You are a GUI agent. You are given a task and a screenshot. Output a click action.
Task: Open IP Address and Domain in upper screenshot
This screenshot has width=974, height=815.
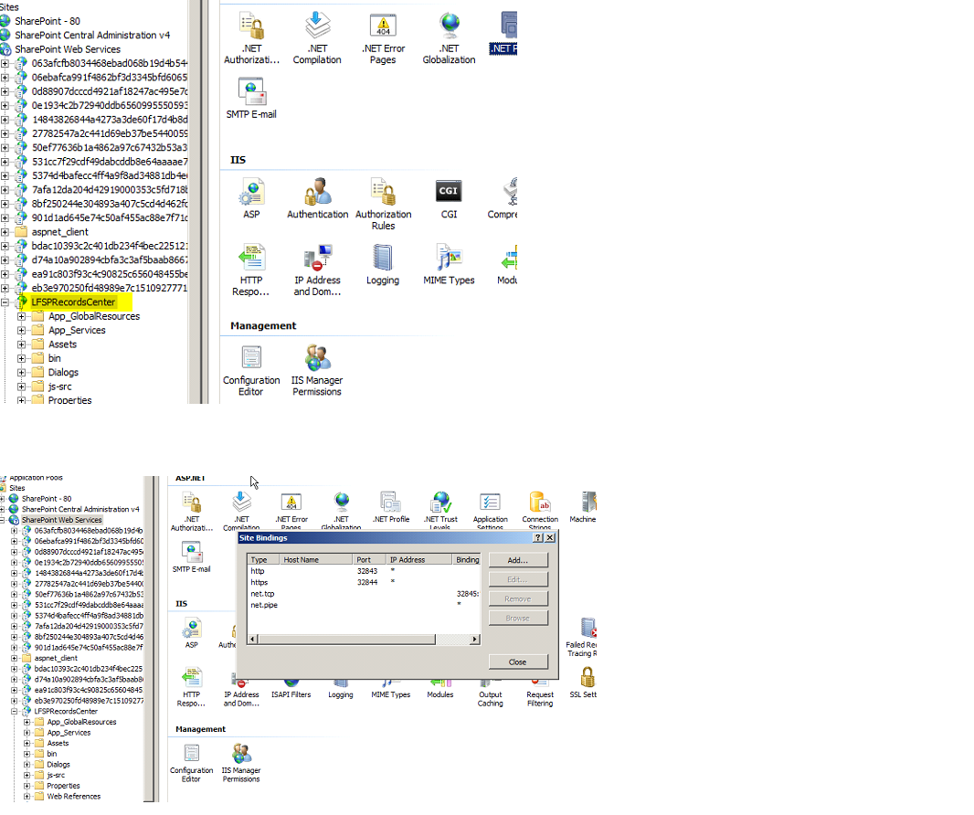(317, 270)
